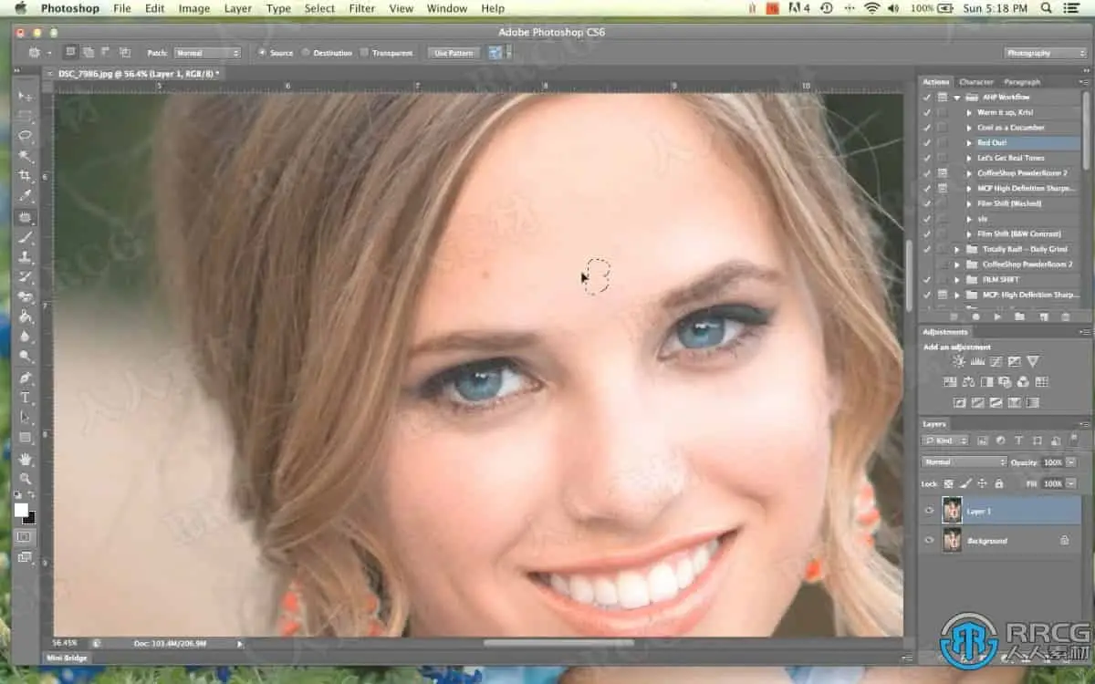Choose New Selection mode in options bar
This screenshot has height=684, width=1095.
[69, 53]
